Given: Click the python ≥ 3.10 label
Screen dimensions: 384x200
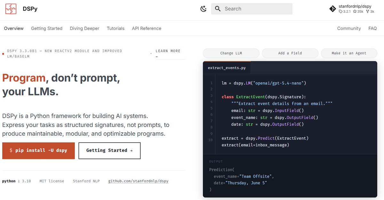Looking at the screenshot, I should (x=17, y=181).
